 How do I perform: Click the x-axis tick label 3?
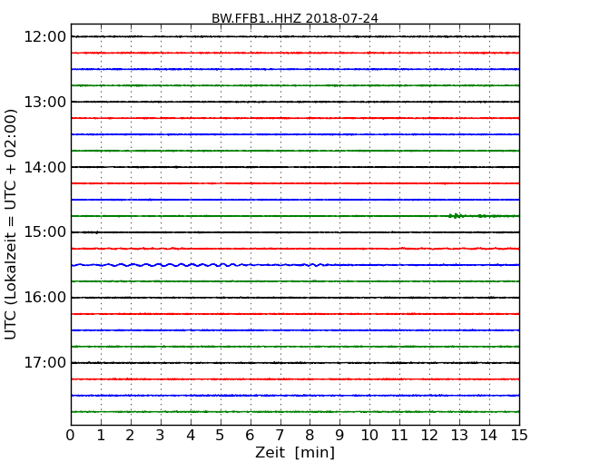pyautogui.click(x=161, y=436)
